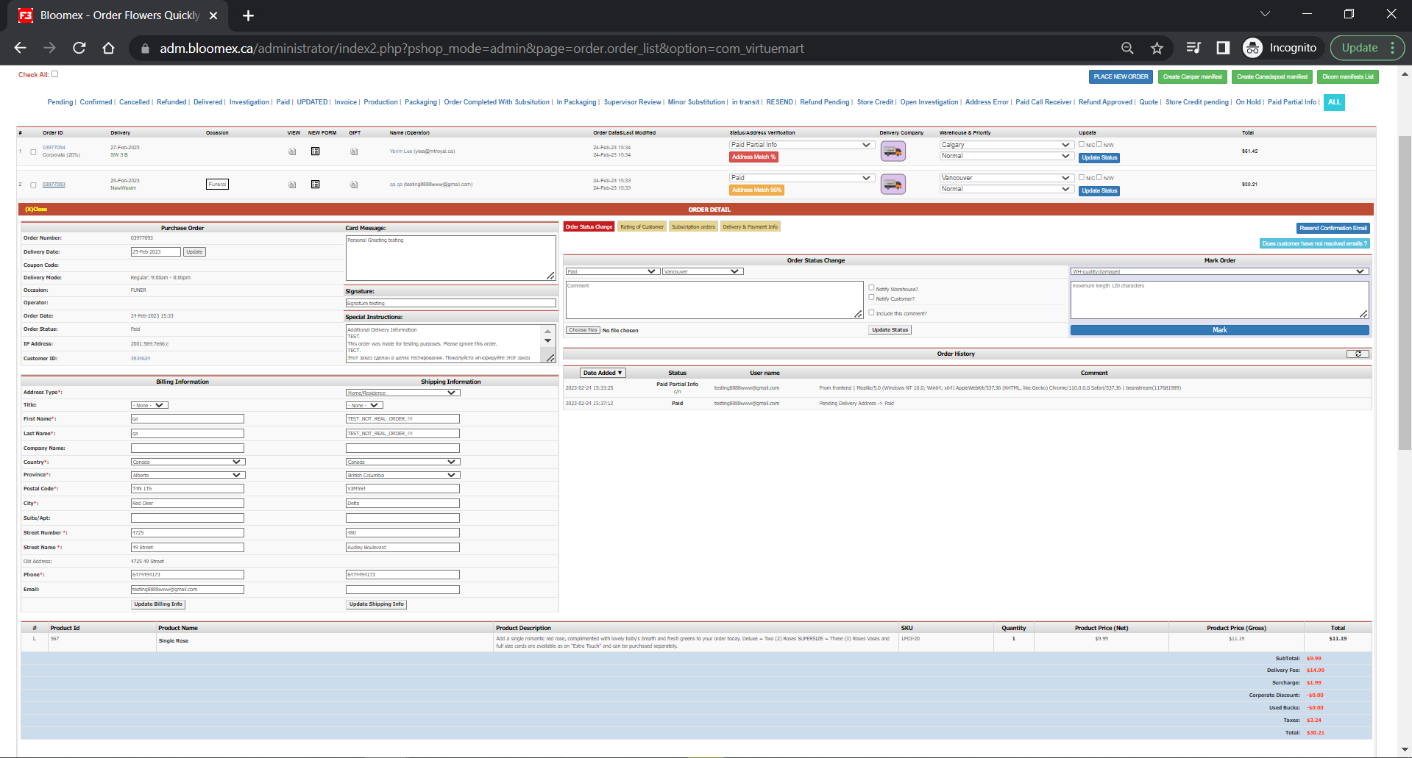This screenshot has width=1412, height=758.
Task: Switch to Subscription orders tab
Action: point(693,226)
